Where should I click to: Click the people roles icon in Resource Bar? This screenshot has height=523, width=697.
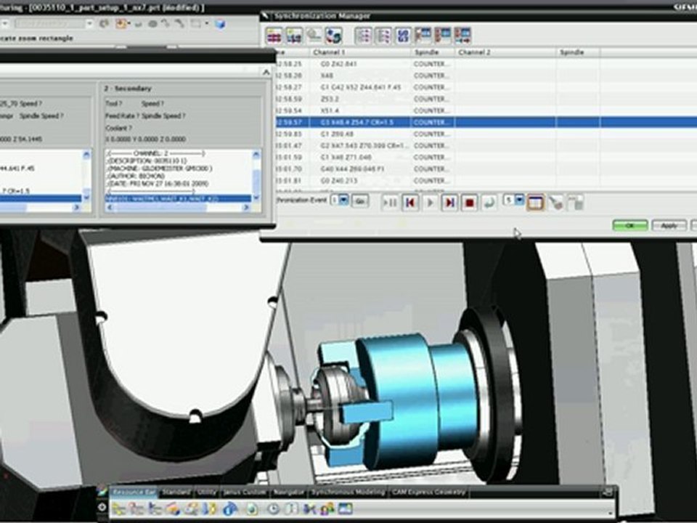327,508
